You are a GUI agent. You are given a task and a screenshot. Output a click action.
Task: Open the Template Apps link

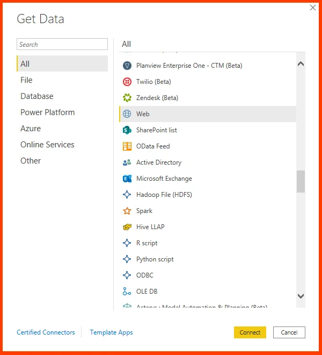coord(111,332)
